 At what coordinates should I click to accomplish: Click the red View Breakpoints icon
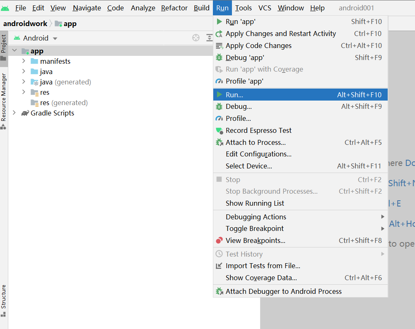219,240
